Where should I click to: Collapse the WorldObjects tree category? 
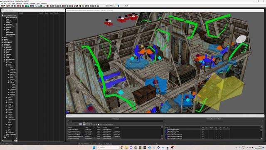3,46
